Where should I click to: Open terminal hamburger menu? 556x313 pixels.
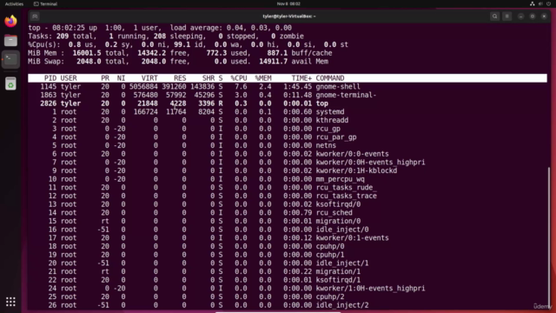[x=507, y=17]
